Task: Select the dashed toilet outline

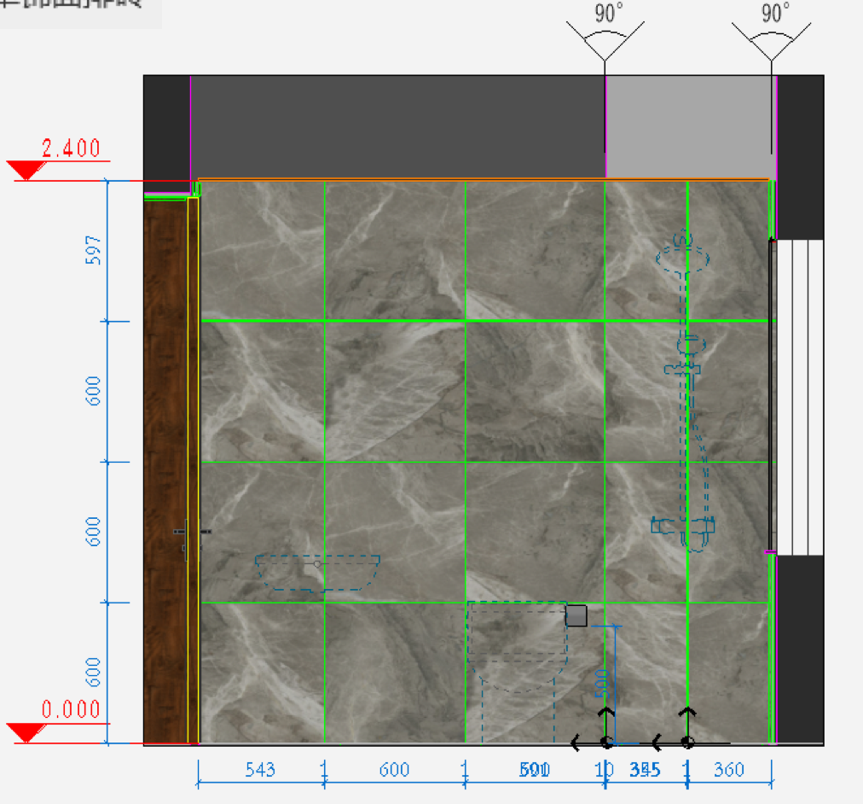Action: [517, 672]
